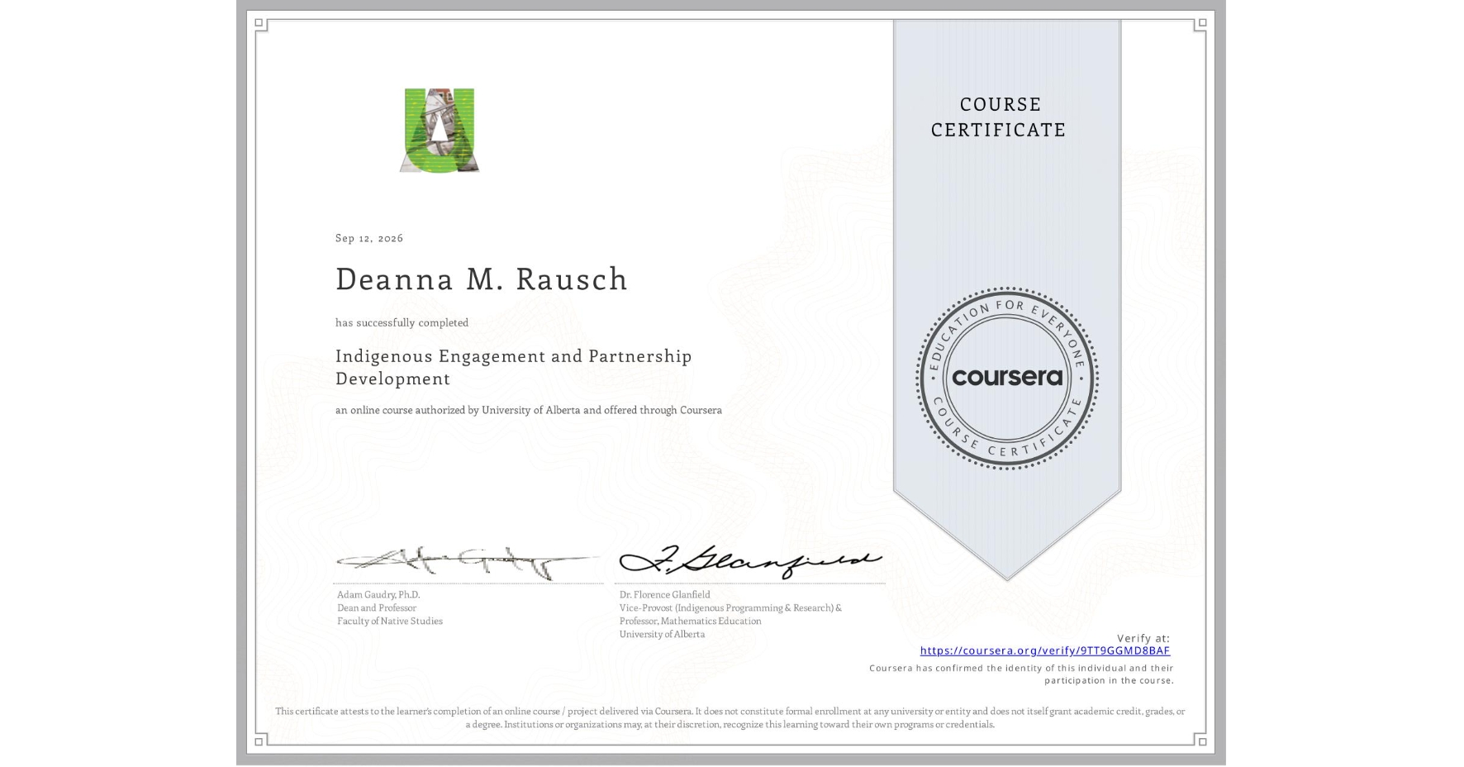Select the text 'Dr. Florence Glanfield'
Screen dimensions: 1464x767
coord(665,594)
